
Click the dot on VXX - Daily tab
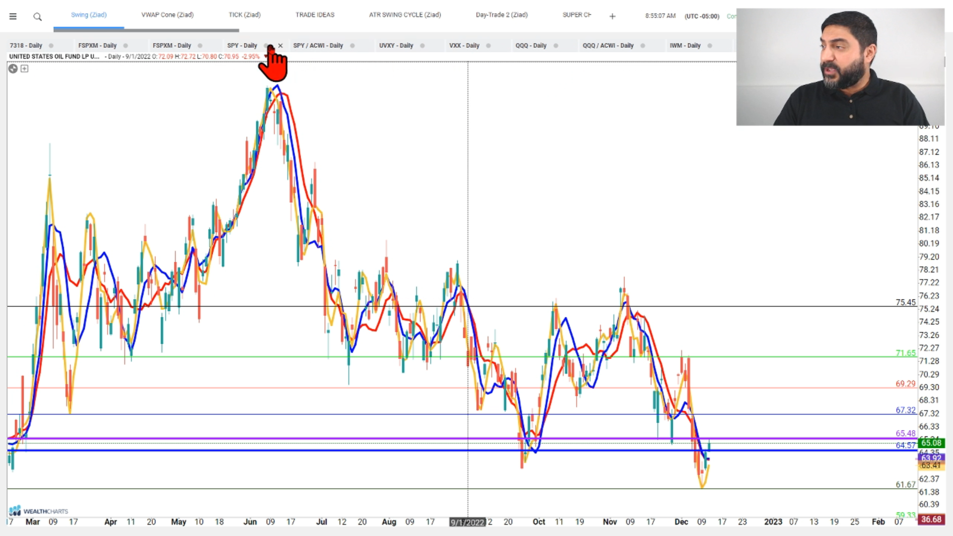(488, 46)
